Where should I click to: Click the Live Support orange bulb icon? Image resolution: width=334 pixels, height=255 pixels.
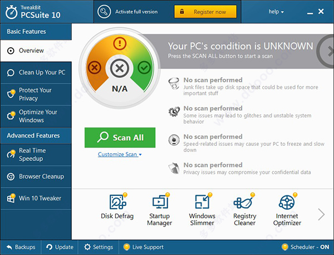(126, 247)
